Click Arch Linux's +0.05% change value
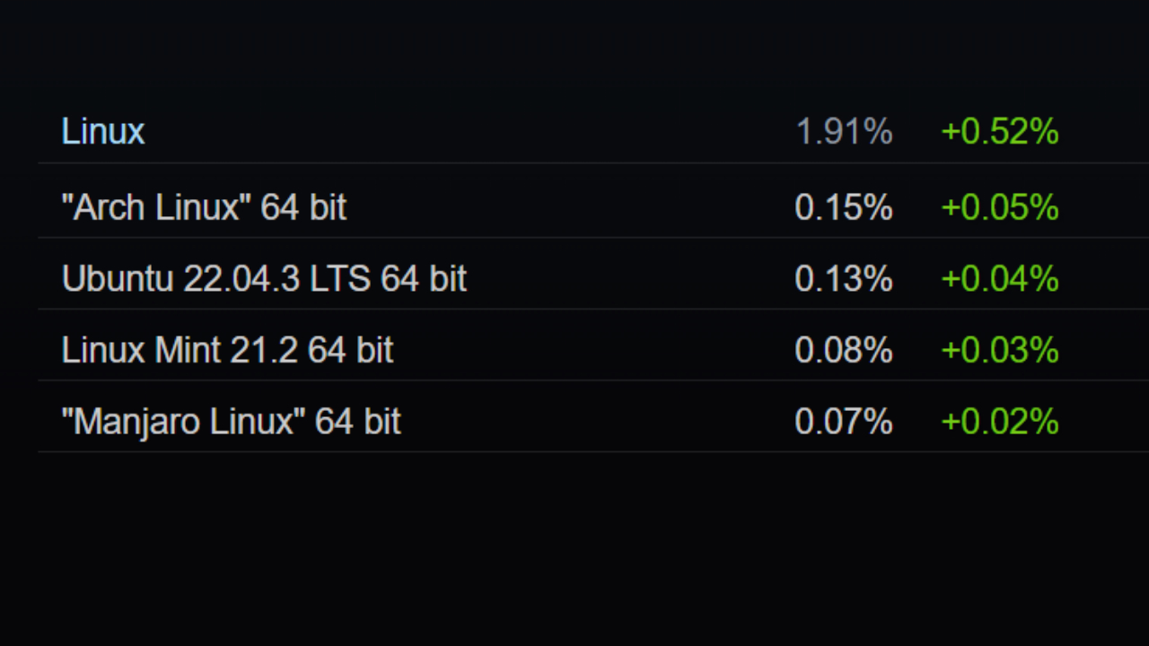 click(999, 207)
